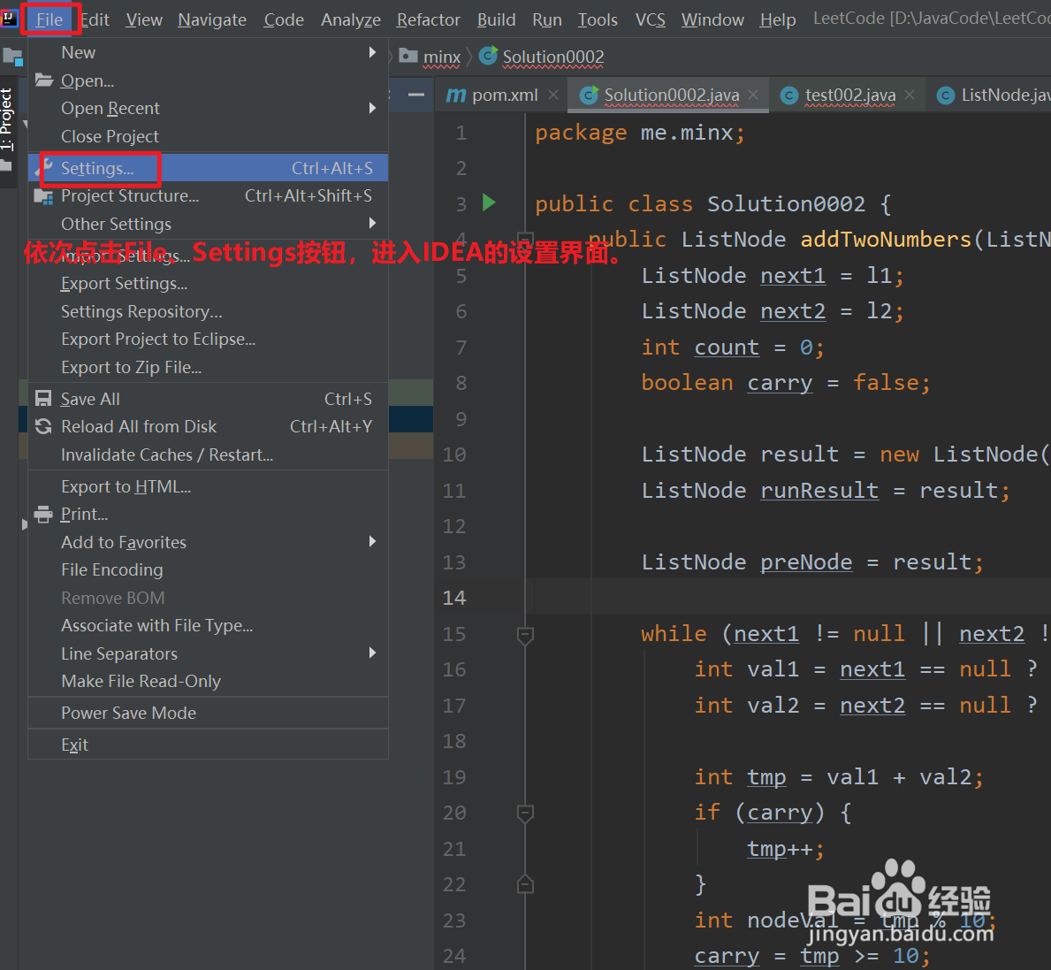Run class using gutter arrow on line 3
Viewport: 1051px width, 970px height.
[490, 202]
